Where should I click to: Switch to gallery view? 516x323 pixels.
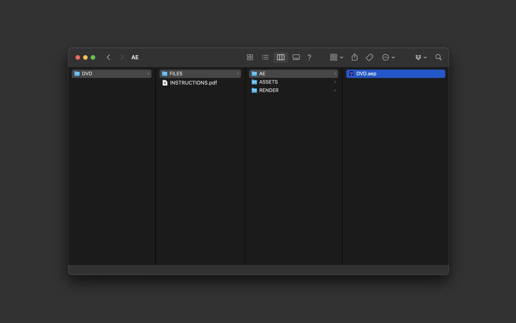click(296, 57)
